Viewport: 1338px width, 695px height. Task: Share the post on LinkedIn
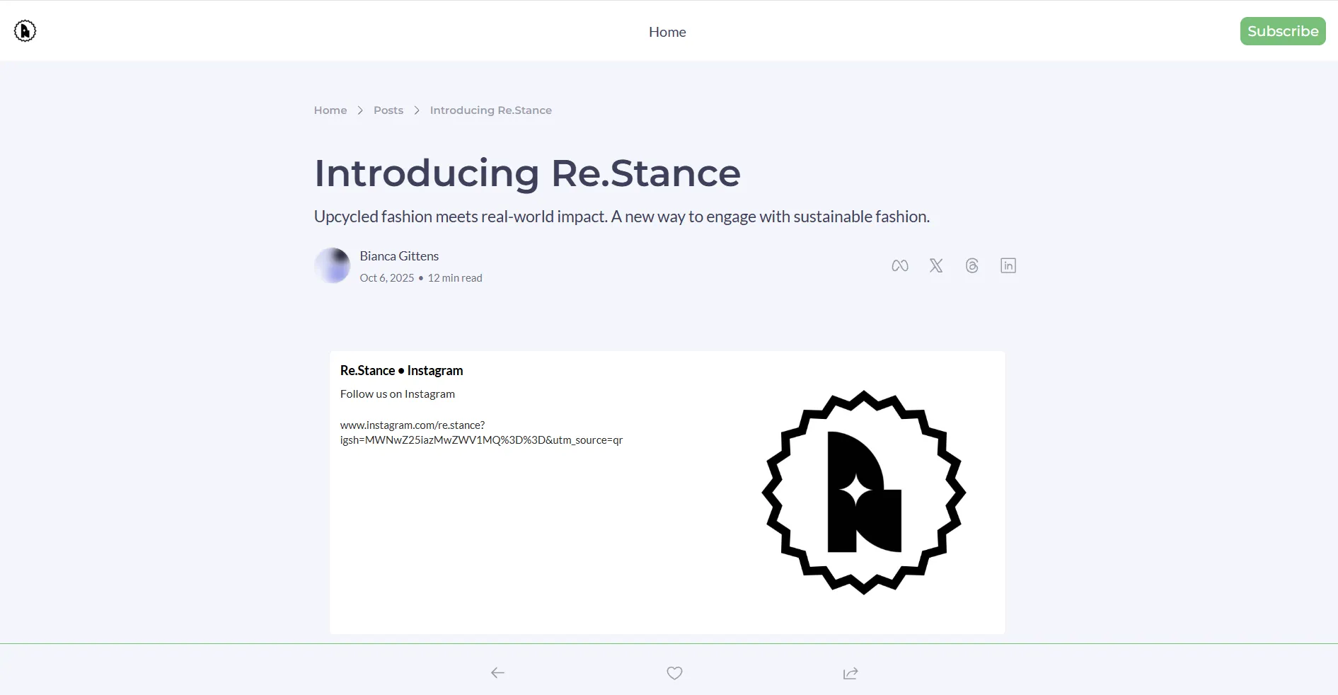coord(1008,265)
